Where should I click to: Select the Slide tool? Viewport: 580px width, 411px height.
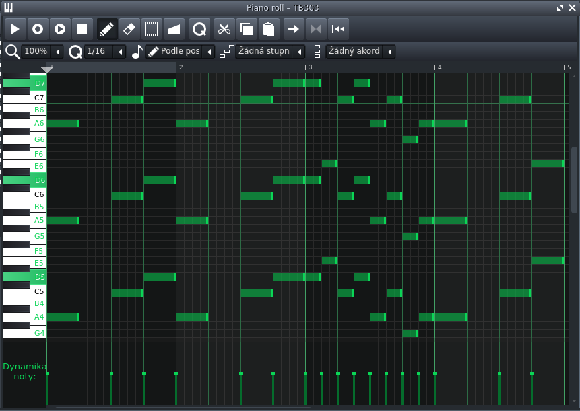(174, 28)
